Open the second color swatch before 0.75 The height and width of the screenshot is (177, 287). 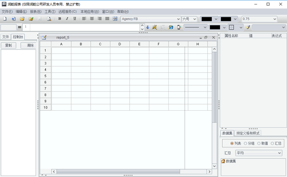229,19
